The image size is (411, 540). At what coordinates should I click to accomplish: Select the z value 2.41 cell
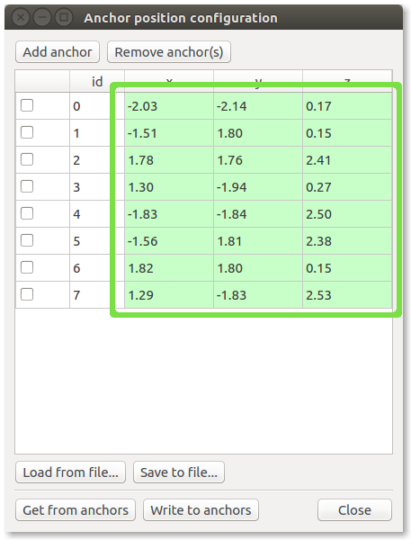click(x=347, y=160)
